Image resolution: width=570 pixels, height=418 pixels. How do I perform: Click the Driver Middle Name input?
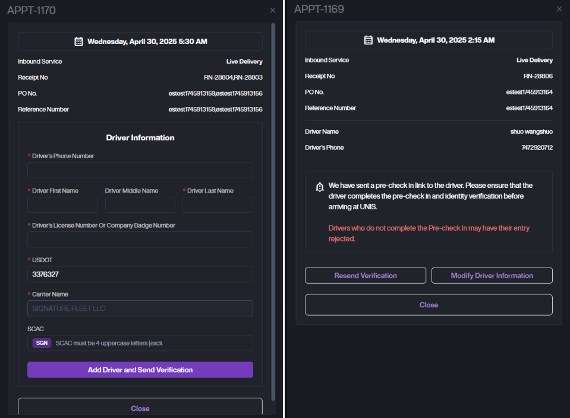140,205
